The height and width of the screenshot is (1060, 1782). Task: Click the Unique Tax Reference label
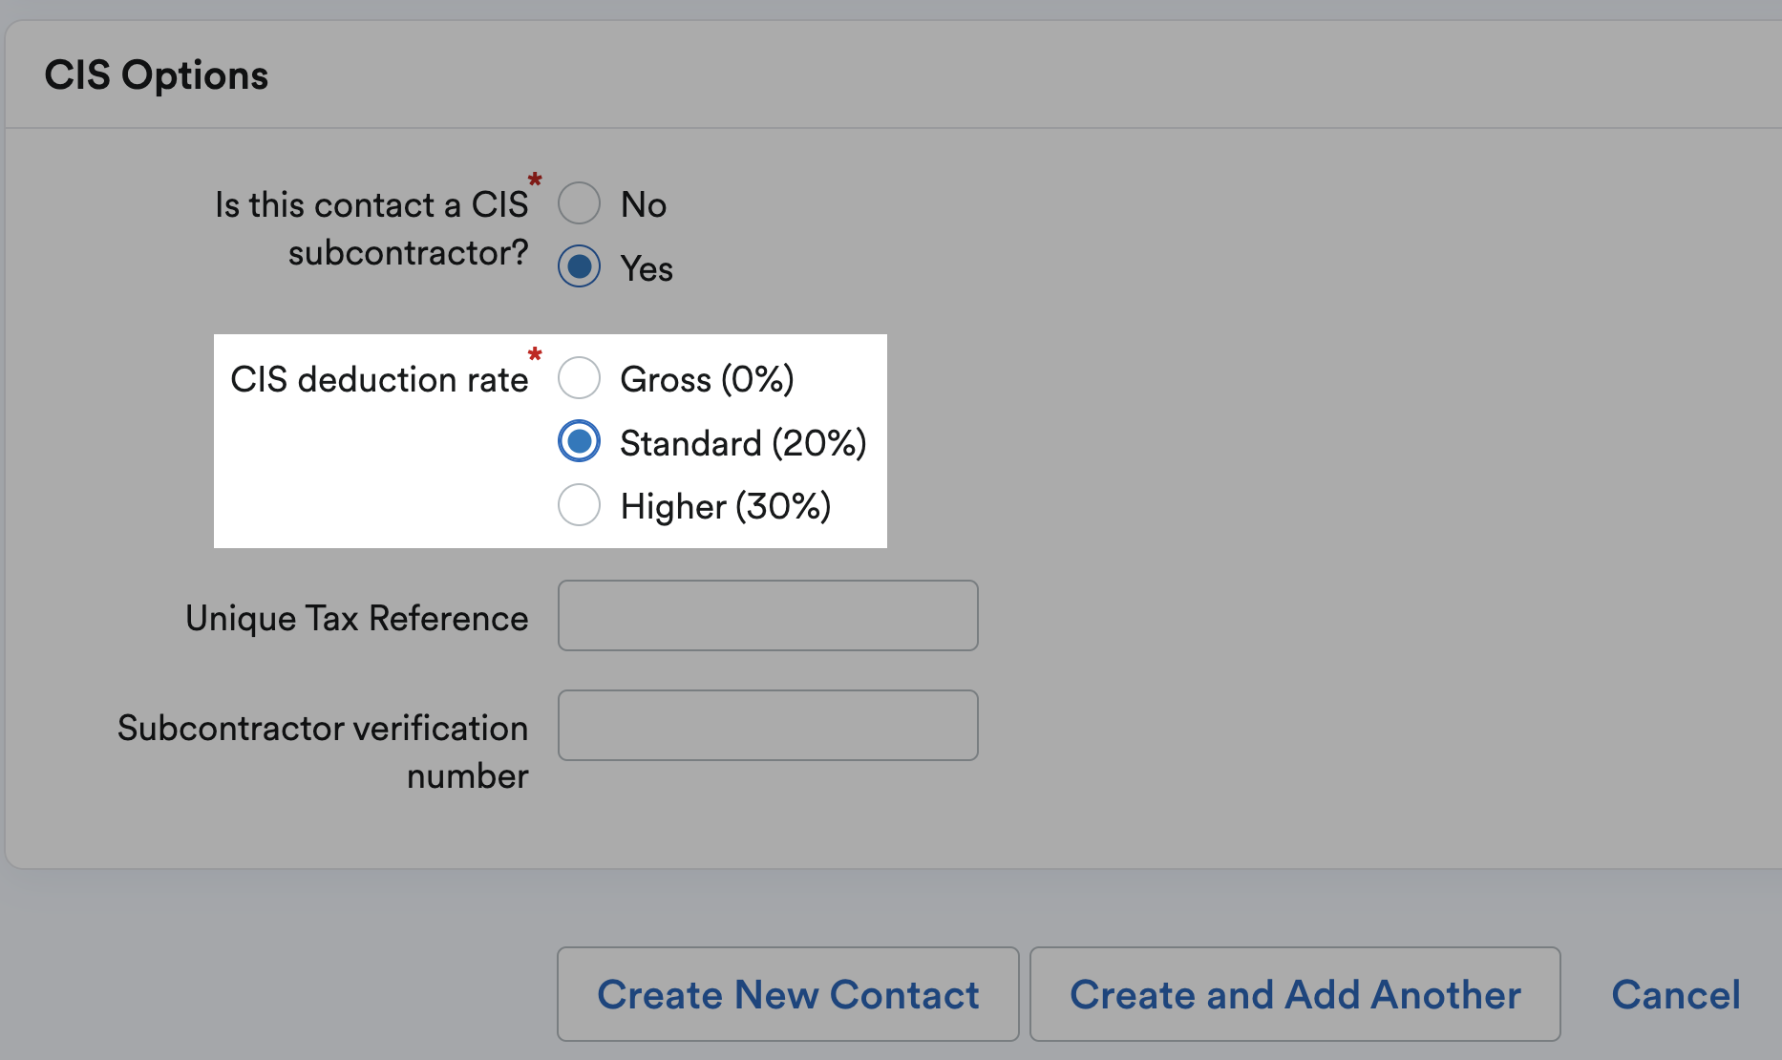point(357,619)
